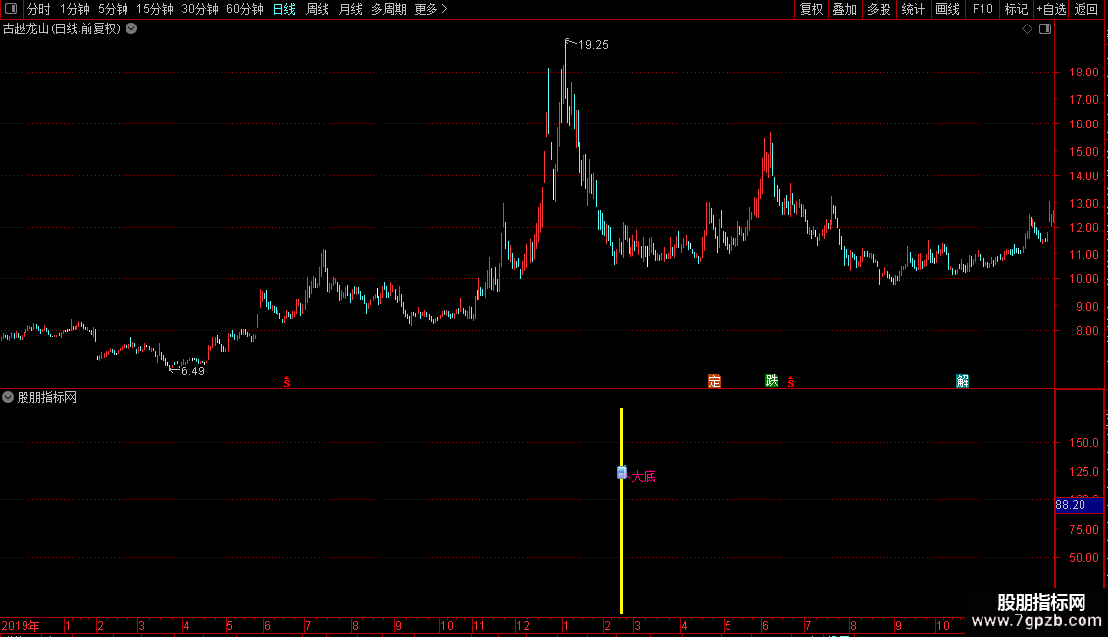Open F10 company information
Viewport: 1108px width, 637px height.
[x=982, y=9]
